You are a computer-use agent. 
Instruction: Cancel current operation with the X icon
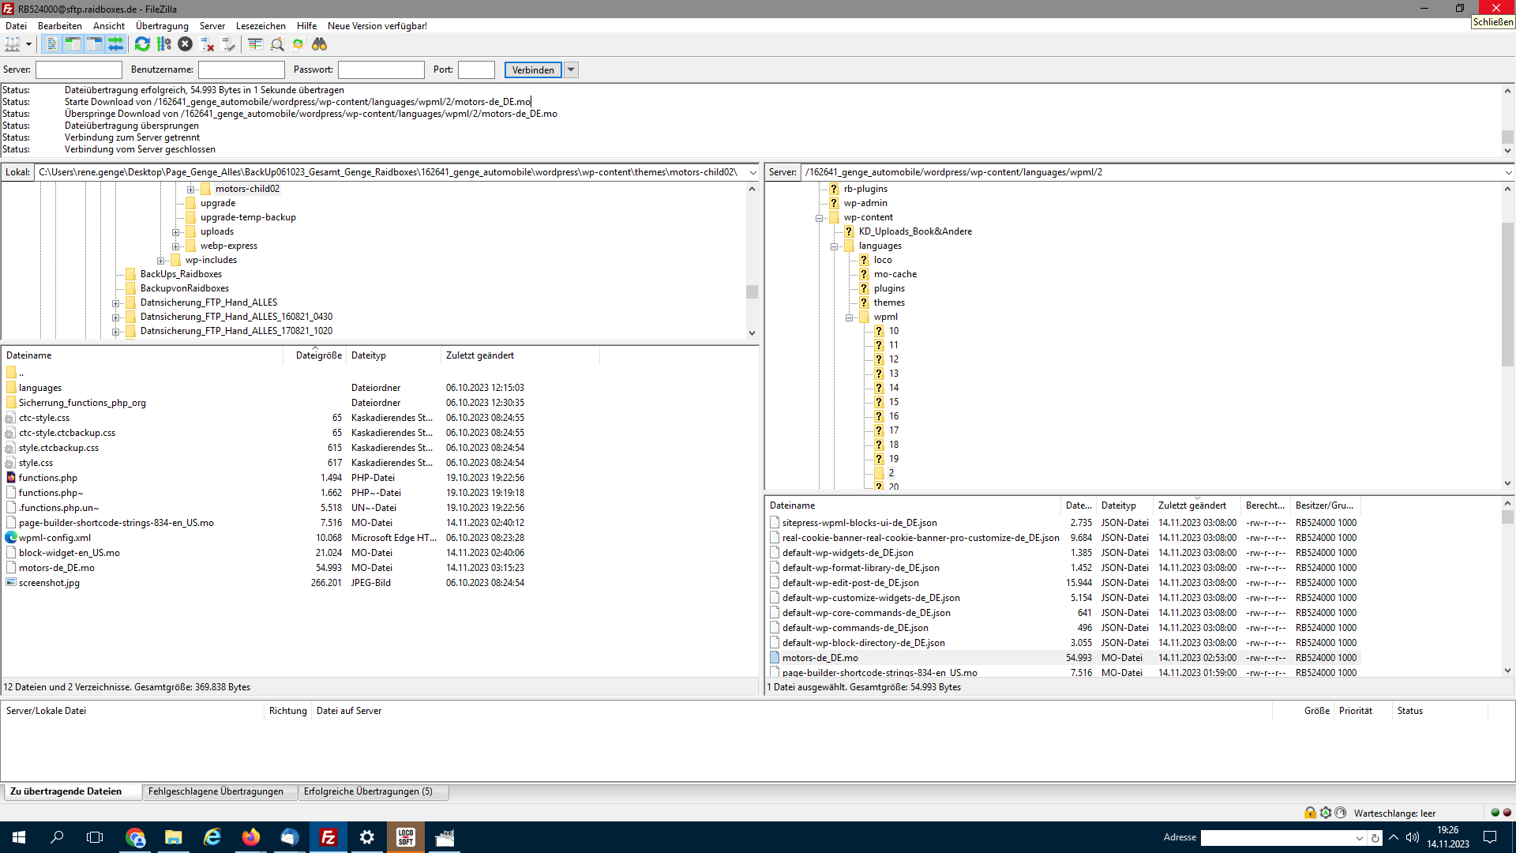click(x=185, y=44)
